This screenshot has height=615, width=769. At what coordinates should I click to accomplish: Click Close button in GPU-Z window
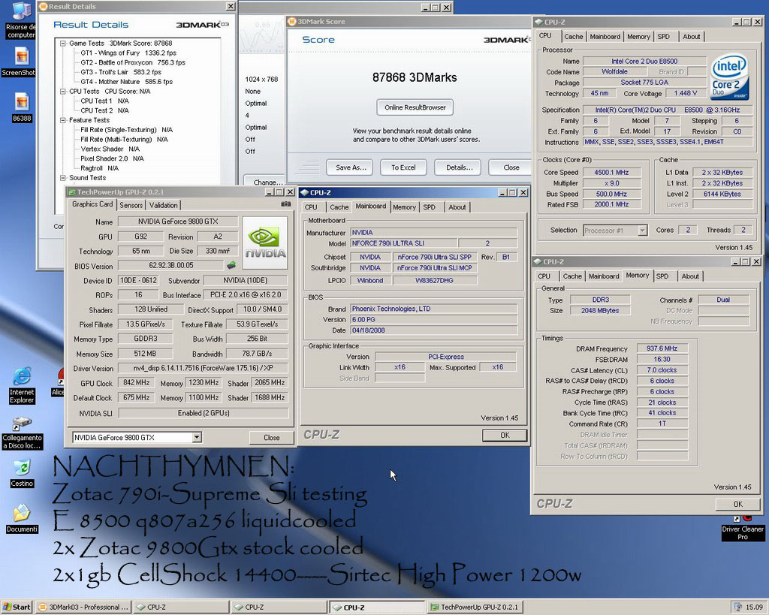coord(272,438)
